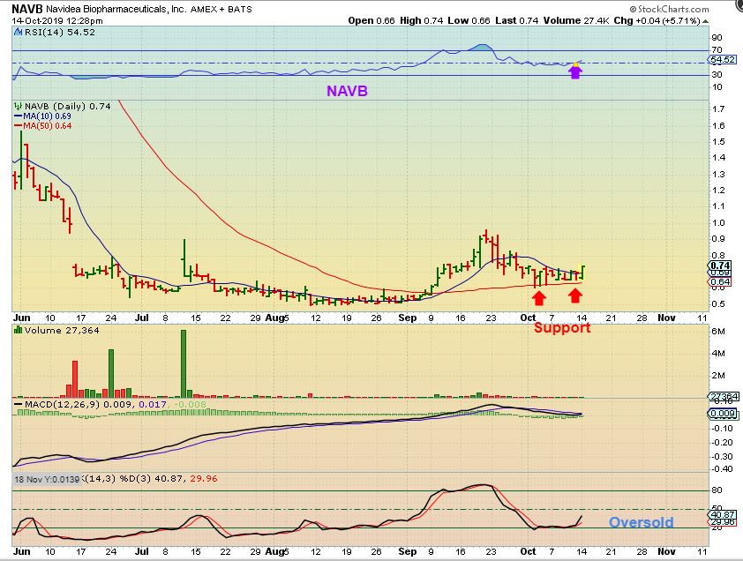Click the -0.40 label on the MACD axis
743x561 pixels.
point(722,469)
